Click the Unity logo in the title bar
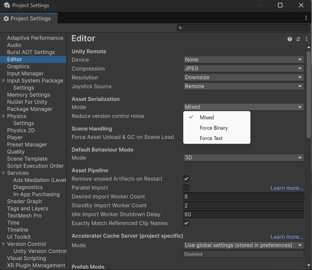Viewport: 312px width, 270px height. 7,5
